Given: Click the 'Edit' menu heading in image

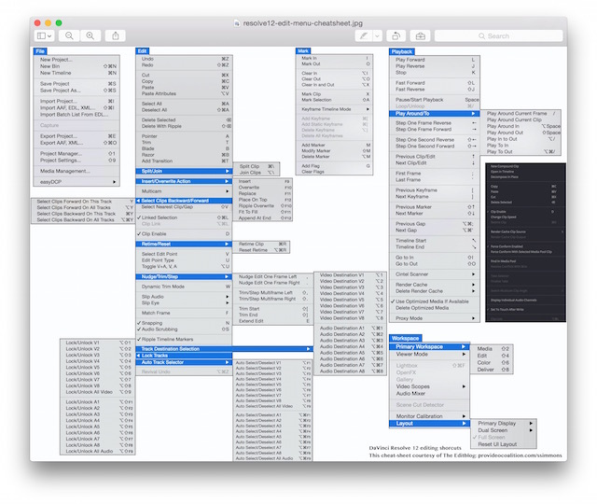Looking at the screenshot, I should point(142,51).
